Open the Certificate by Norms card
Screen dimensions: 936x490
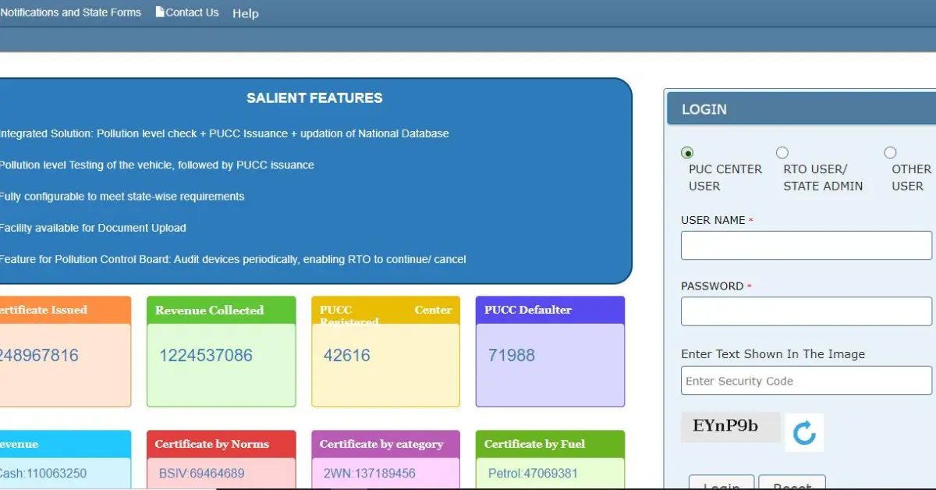click(x=222, y=459)
